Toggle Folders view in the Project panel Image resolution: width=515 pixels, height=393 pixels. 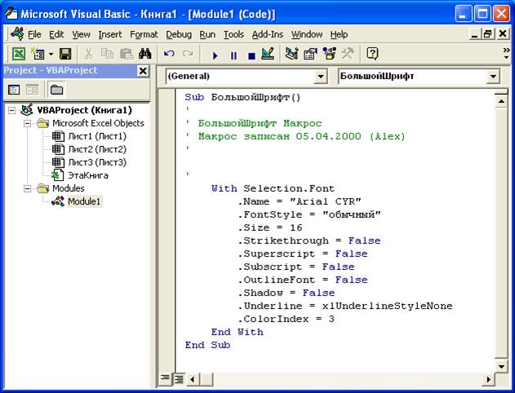coord(55,90)
